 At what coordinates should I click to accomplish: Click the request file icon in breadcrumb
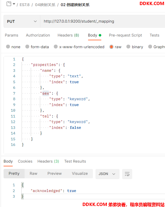pos(9,4)
